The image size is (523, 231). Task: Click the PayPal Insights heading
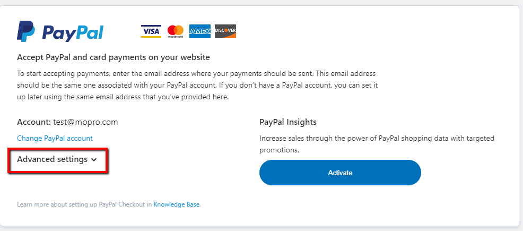[288, 122]
